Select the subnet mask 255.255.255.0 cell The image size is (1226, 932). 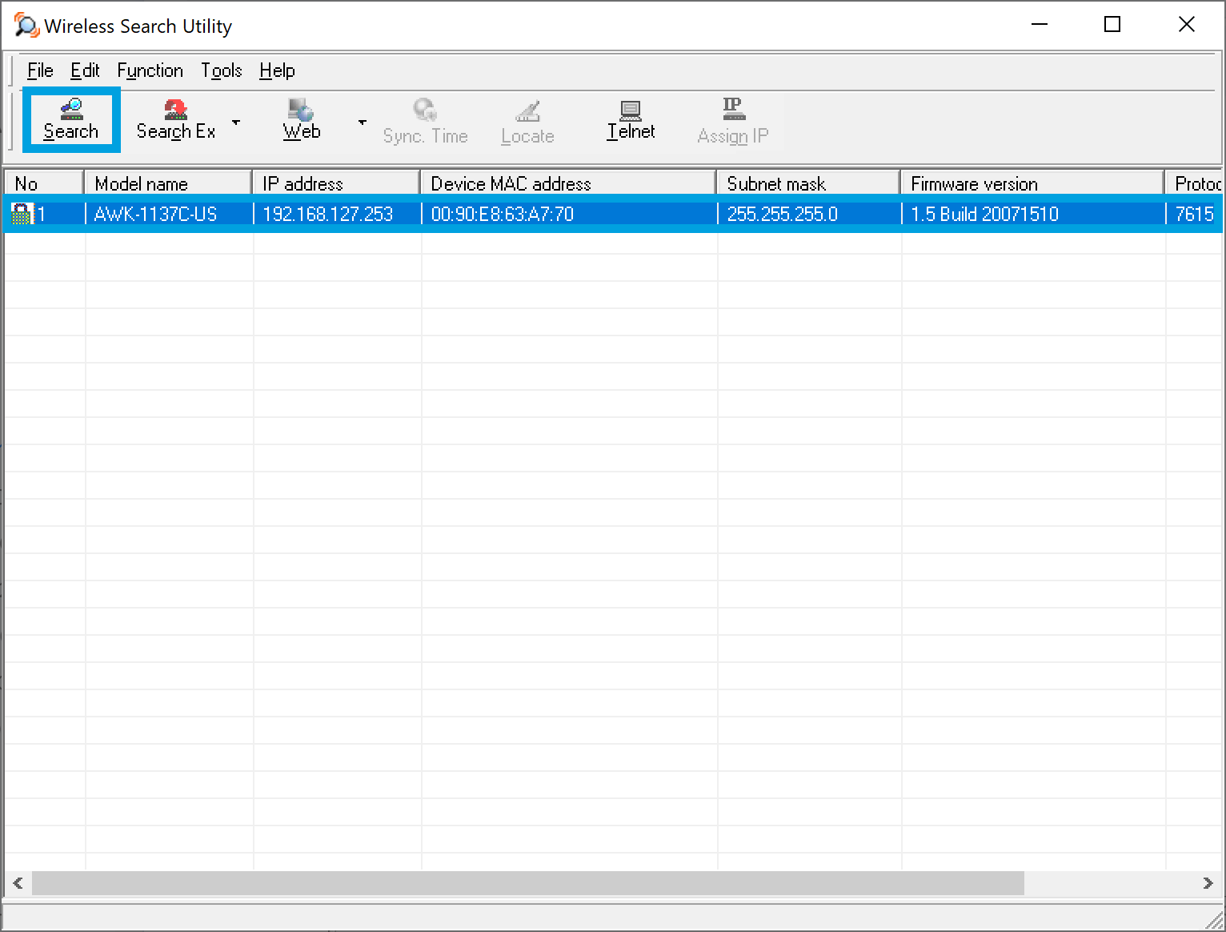tap(809, 214)
